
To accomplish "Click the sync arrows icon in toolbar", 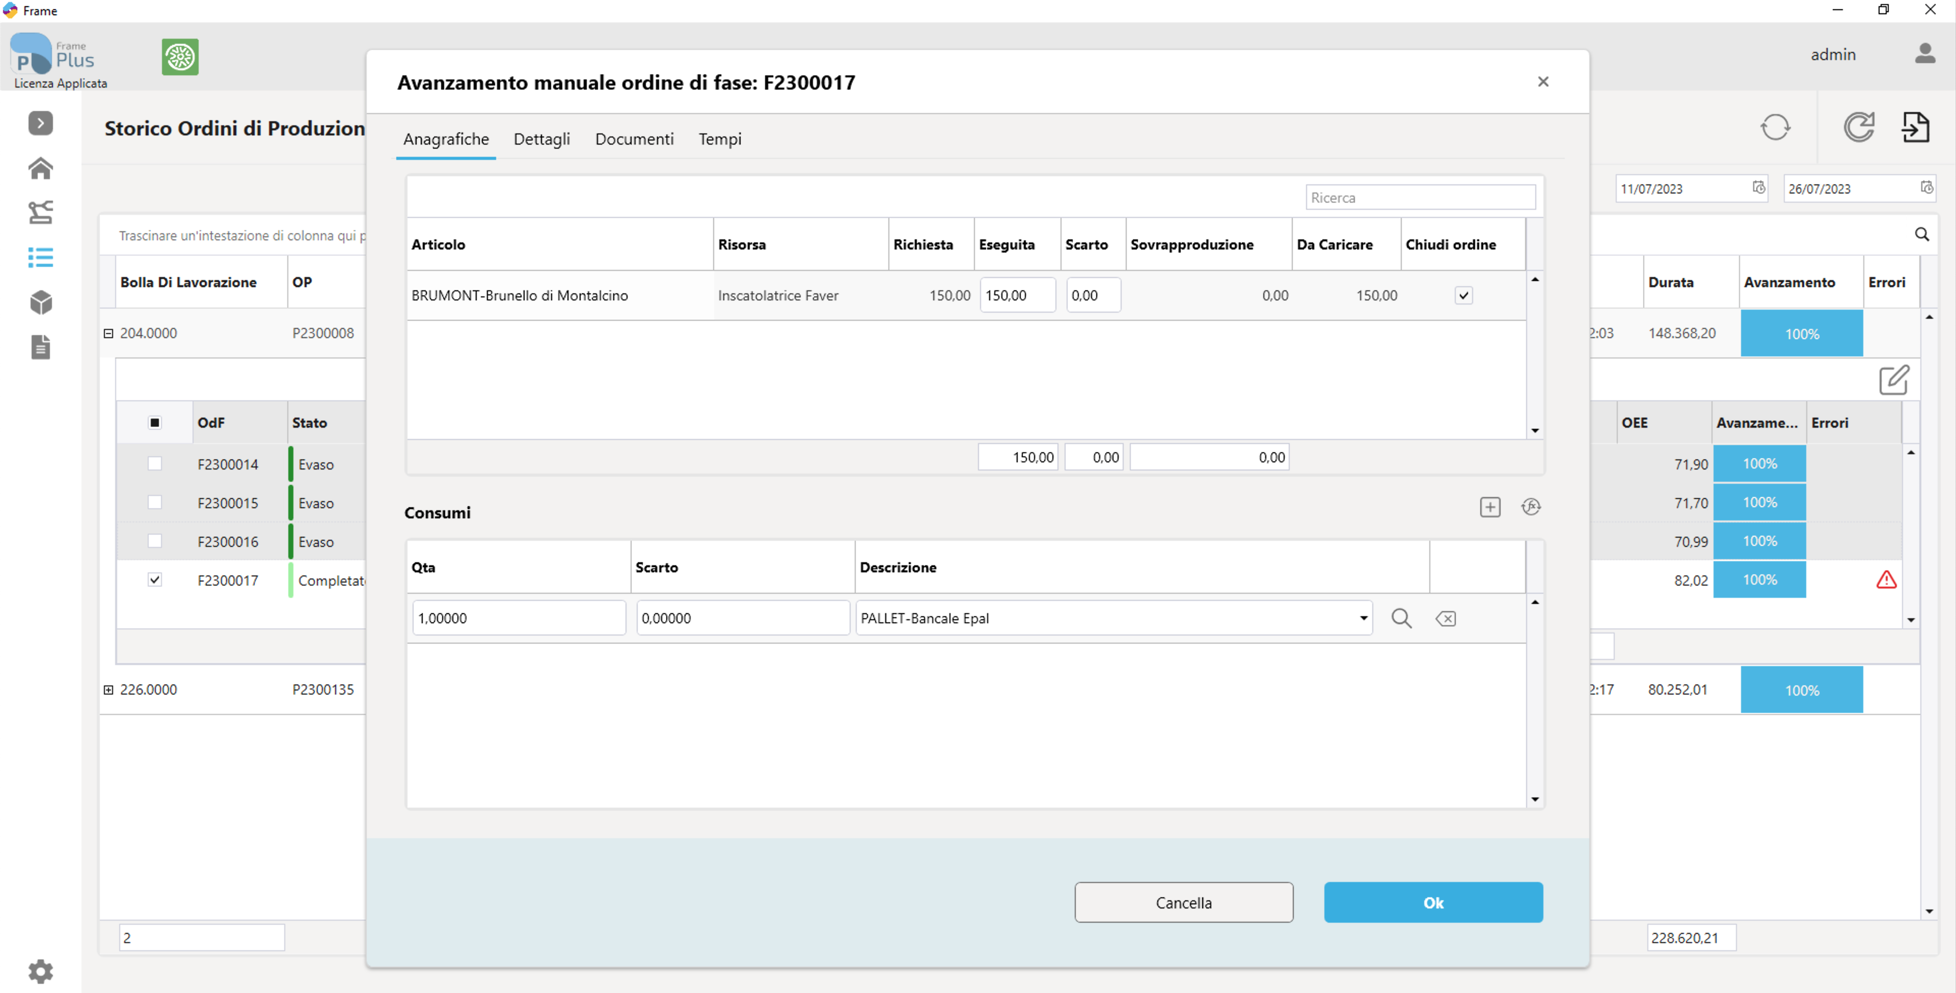I will 1775,127.
